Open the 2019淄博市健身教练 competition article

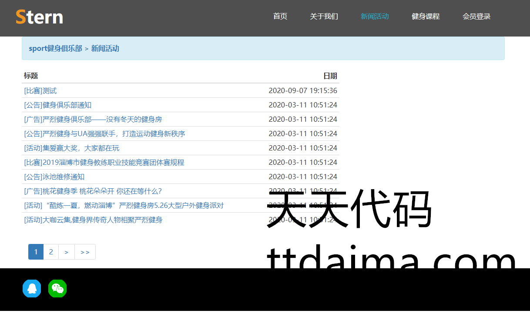(x=104, y=163)
